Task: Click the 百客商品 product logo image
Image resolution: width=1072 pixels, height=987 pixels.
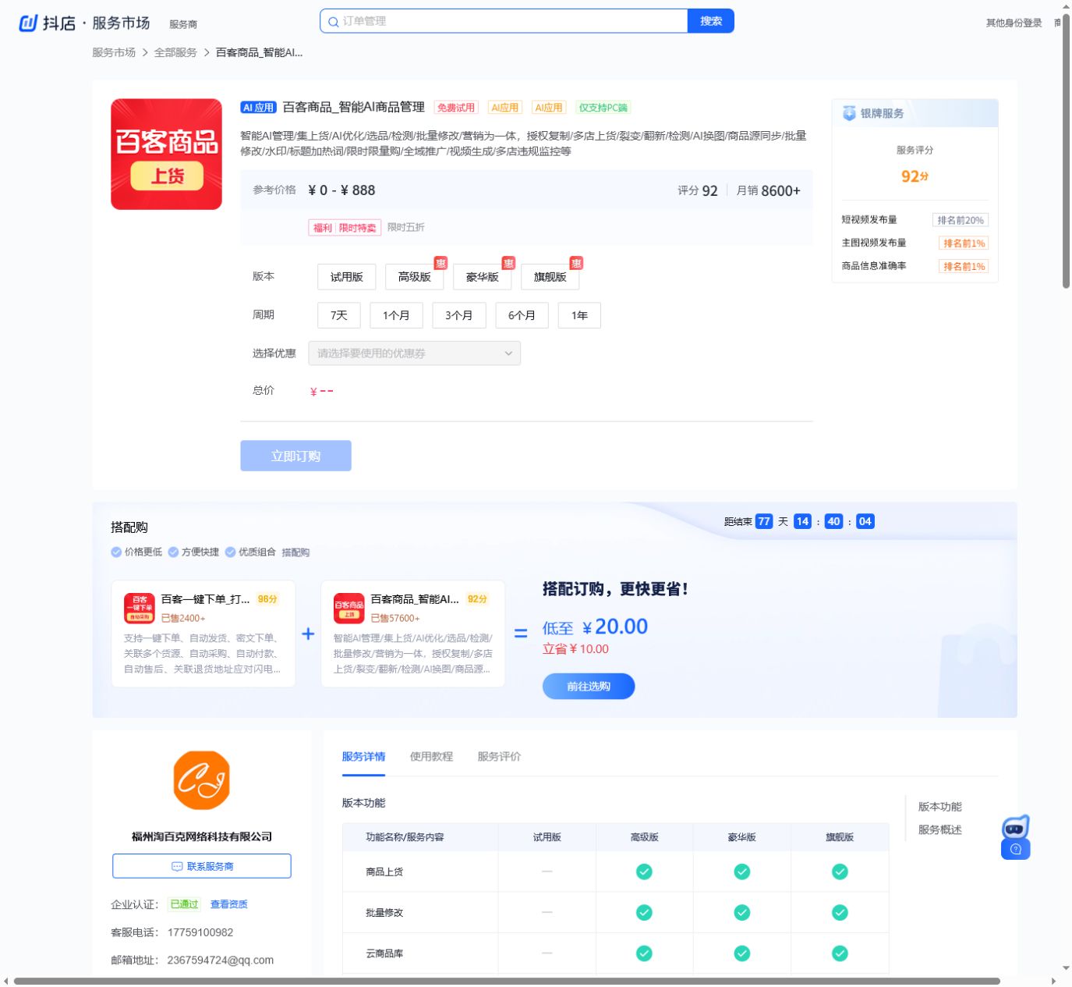Action: [166, 154]
